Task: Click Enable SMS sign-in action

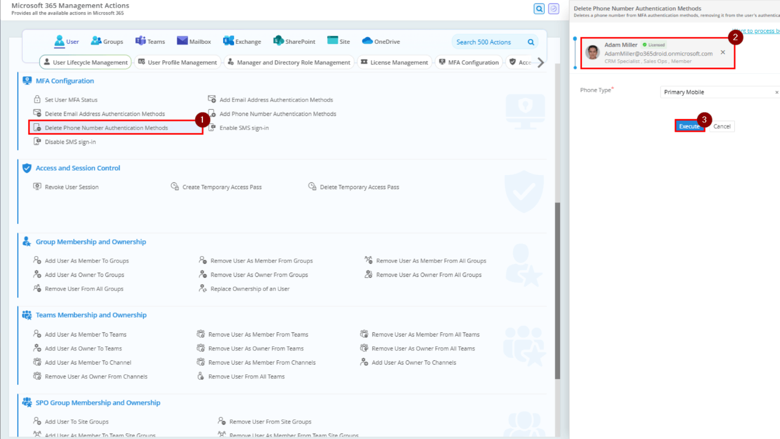Action: pos(238,128)
